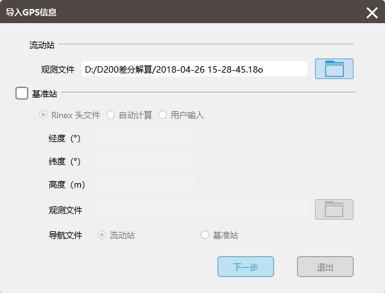Click the 高度 (m) input box
Screen dimensions: 385x293
[145, 184]
